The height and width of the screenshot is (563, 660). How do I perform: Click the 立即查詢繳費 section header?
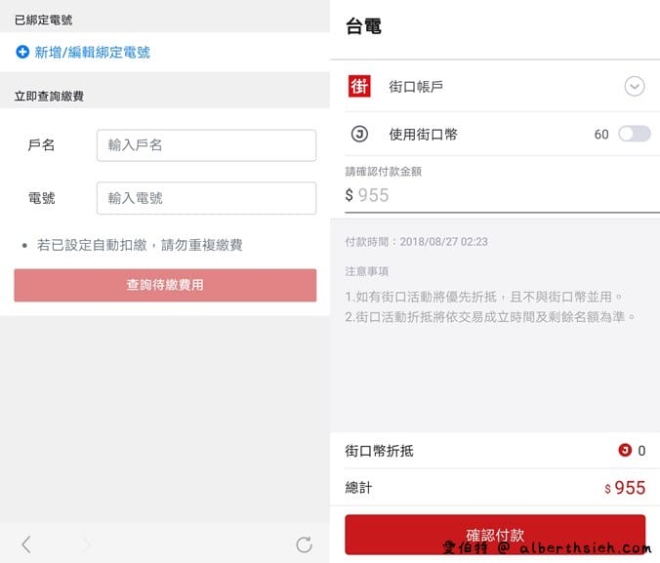click(49, 96)
